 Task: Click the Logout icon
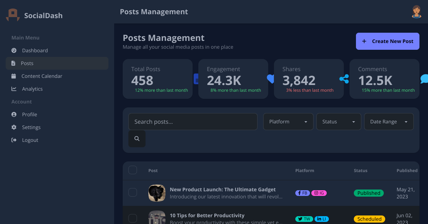point(14,140)
